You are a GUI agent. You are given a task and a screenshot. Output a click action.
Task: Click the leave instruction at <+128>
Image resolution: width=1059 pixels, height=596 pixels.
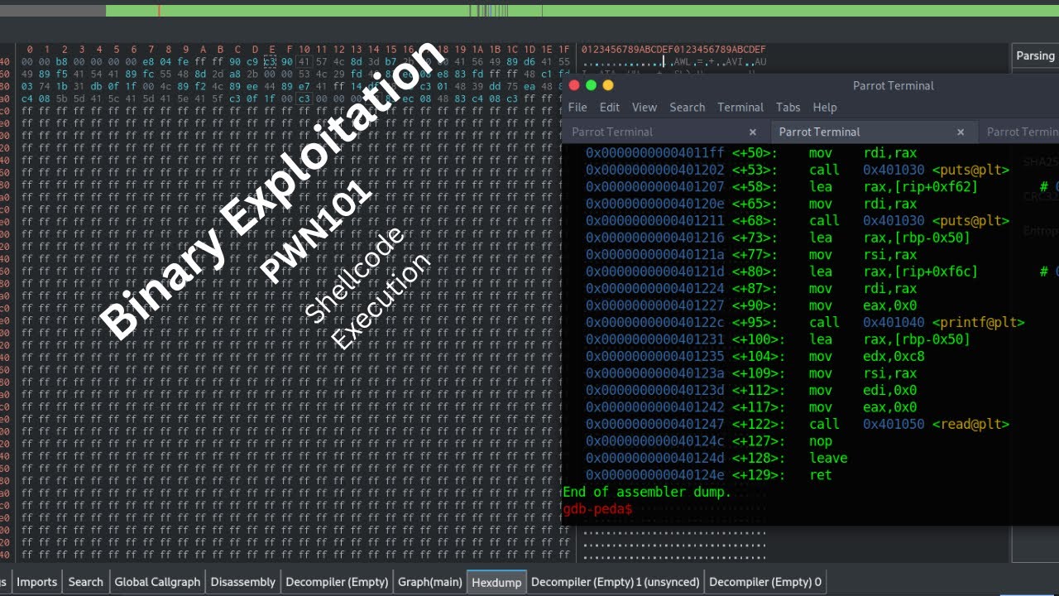click(x=828, y=458)
